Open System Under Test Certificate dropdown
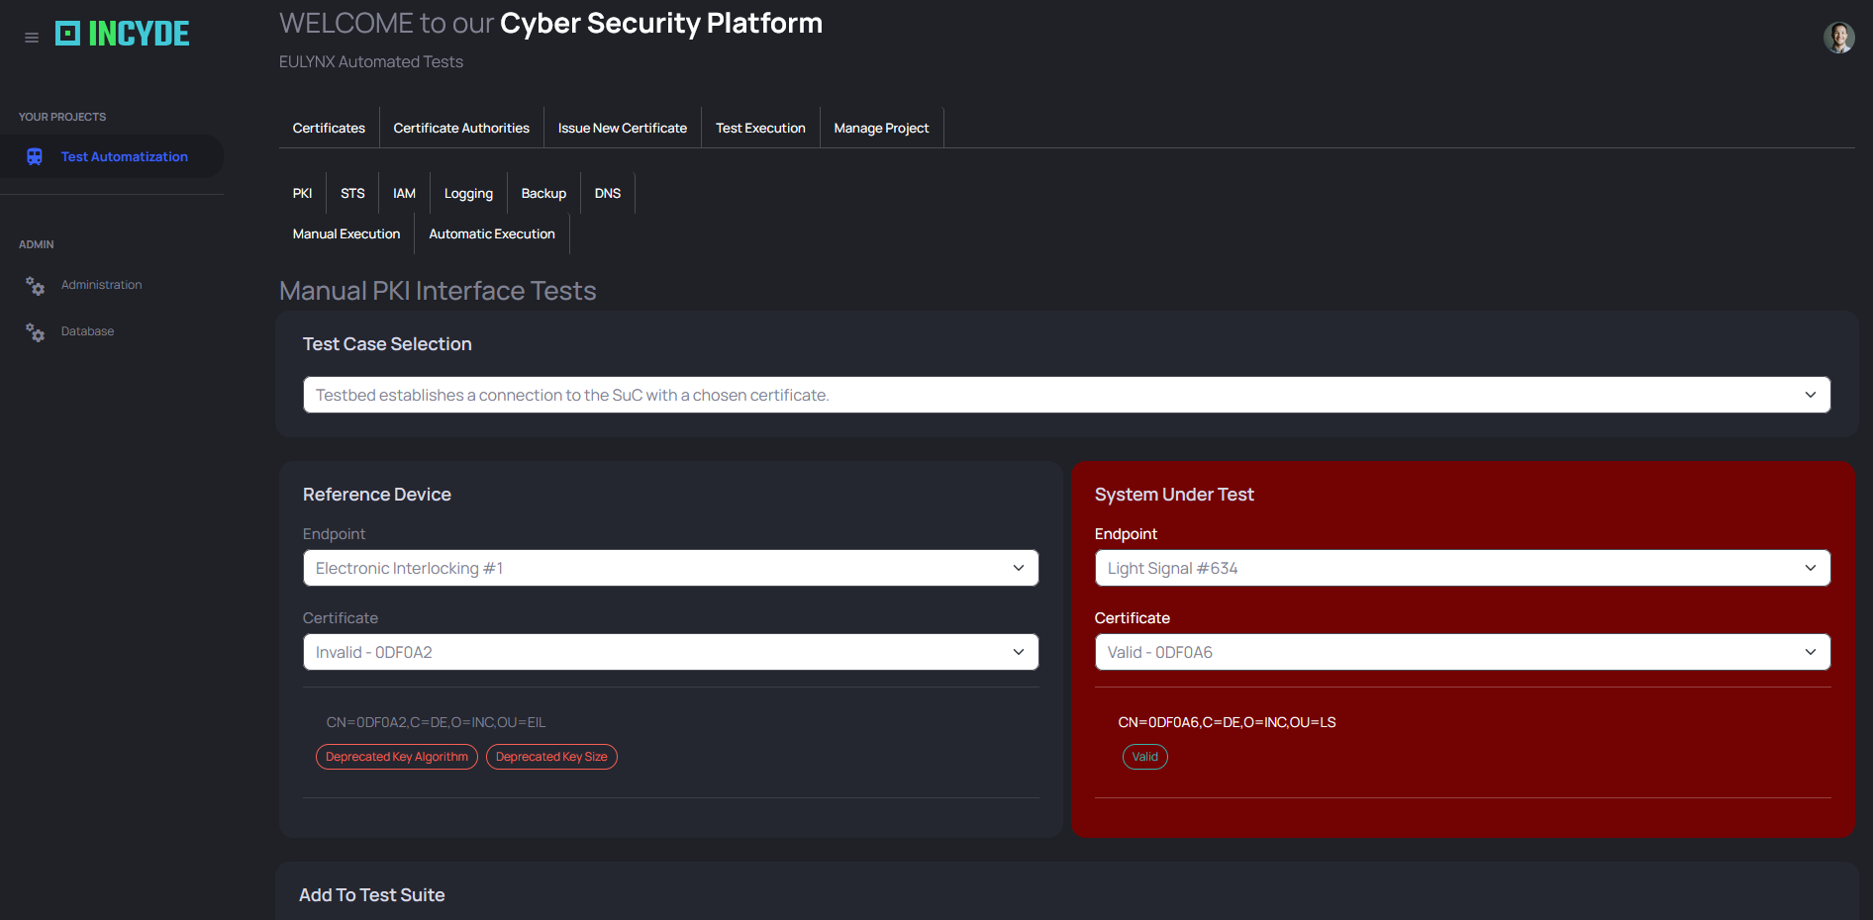 click(x=1462, y=652)
